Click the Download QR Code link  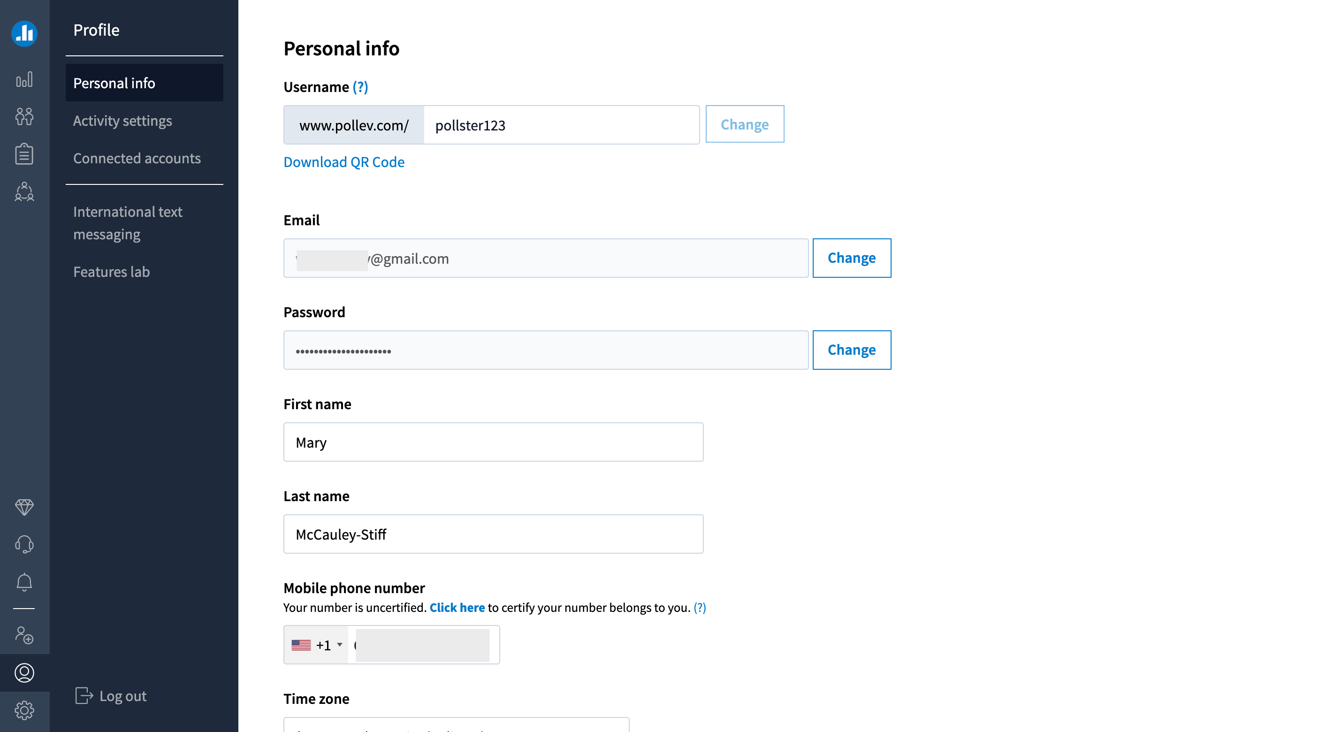[344, 161]
